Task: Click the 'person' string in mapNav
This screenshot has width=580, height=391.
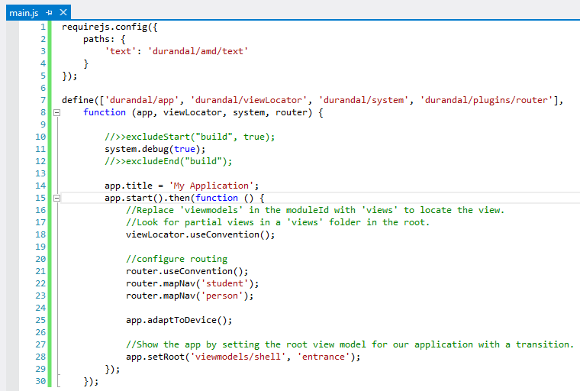Action: tap(222, 296)
